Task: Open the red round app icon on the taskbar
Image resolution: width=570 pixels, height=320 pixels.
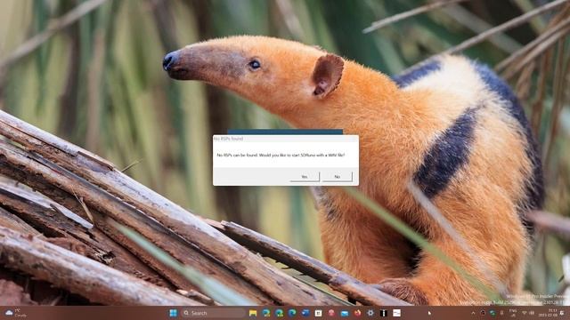Action: click(x=331, y=313)
